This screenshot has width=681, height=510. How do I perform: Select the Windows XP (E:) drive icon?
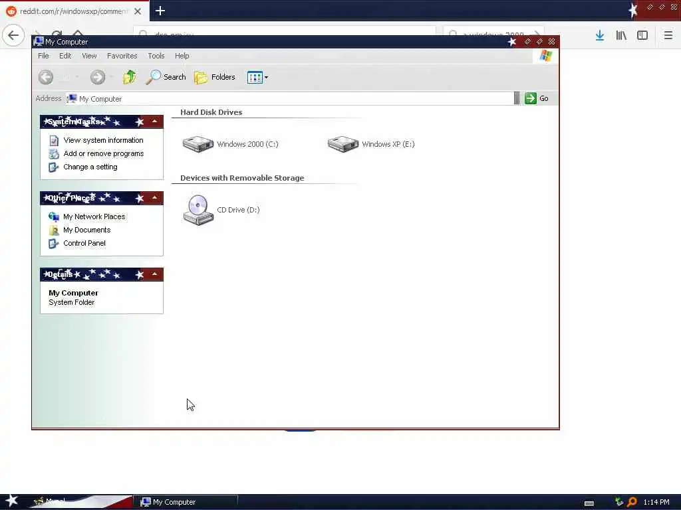pos(343,144)
